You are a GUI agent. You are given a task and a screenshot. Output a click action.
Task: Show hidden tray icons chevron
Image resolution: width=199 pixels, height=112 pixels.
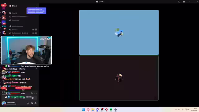point(176,110)
